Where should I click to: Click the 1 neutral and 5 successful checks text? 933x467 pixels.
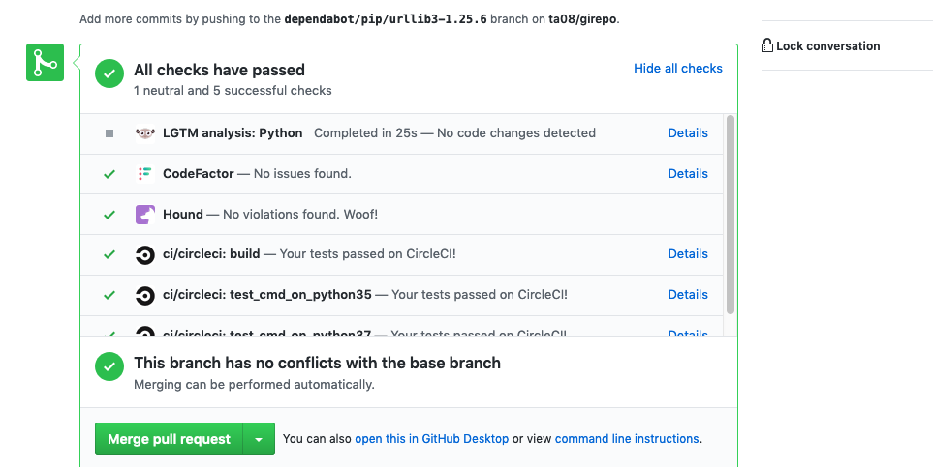click(233, 90)
